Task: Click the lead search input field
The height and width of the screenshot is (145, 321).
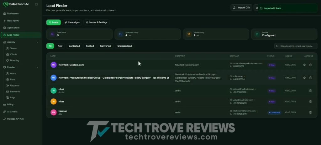Action: [x=296, y=46]
